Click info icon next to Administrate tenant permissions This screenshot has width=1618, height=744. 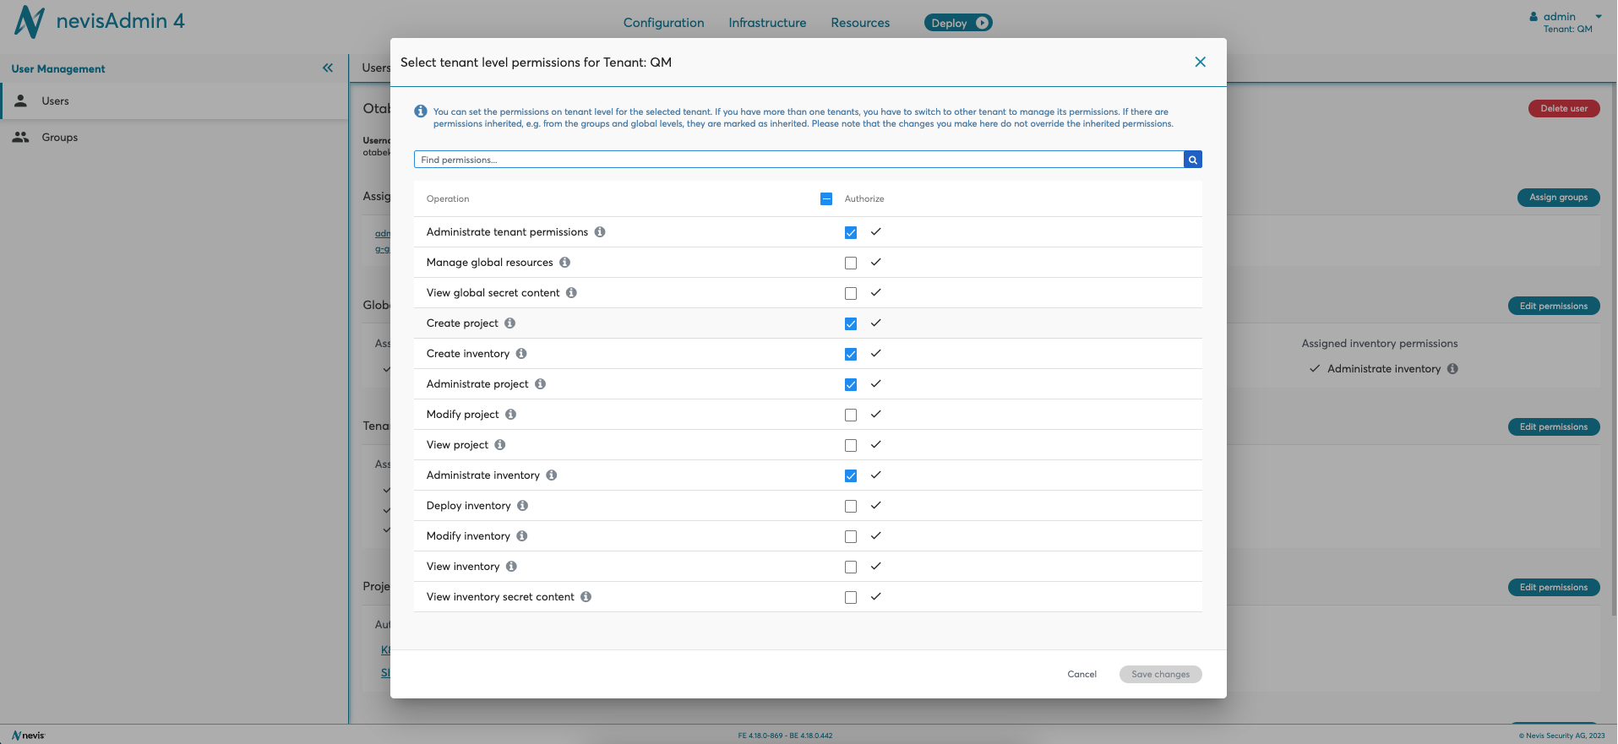tap(600, 232)
